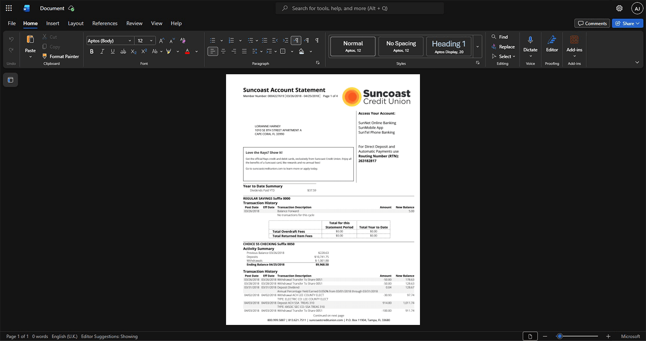Click the Find magnifier tool
The image size is (646, 341).
[499, 37]
